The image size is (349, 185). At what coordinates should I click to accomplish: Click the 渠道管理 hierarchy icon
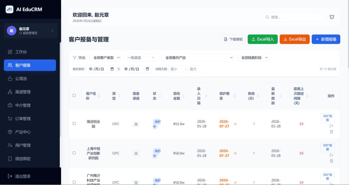[10, 92]
